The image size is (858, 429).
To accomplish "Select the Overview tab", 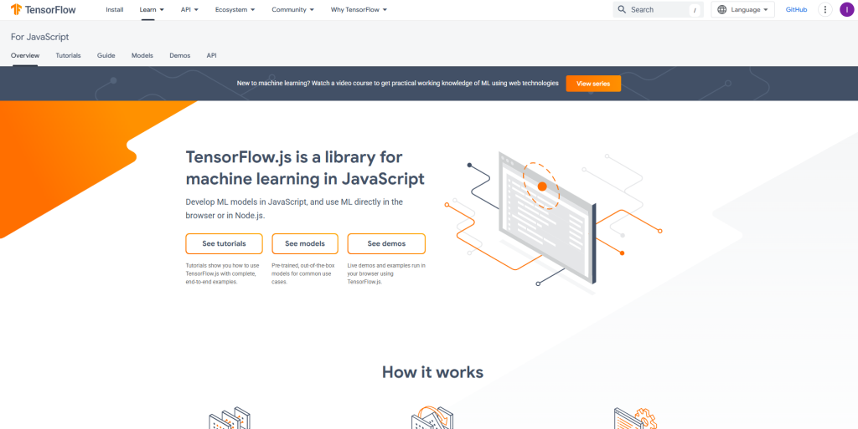I will point(25,56).
